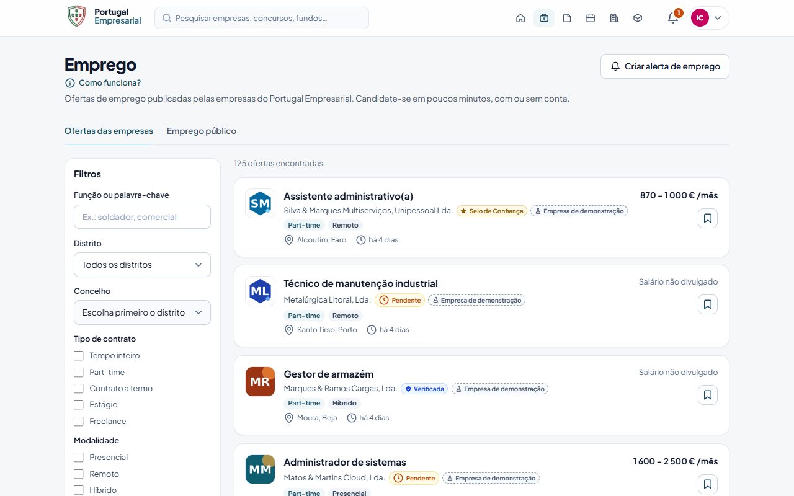794x496 pixels.
Task: Bookmark the Assistente administrativo(a) offer
Action: coord(708,218)
